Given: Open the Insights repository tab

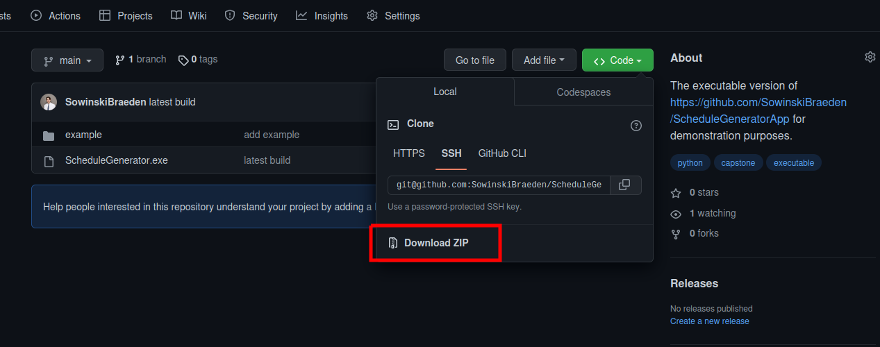Looking at the screenshot, I should [322, 15].
